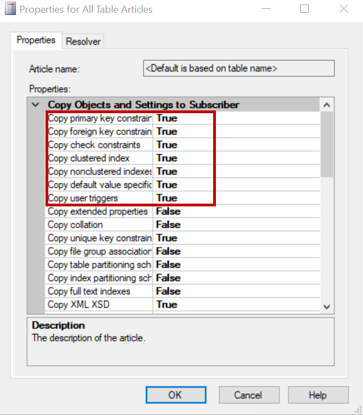Select the Copy full text indexes row
Viewport: 363px width, 415px height.
coord(89,291)
